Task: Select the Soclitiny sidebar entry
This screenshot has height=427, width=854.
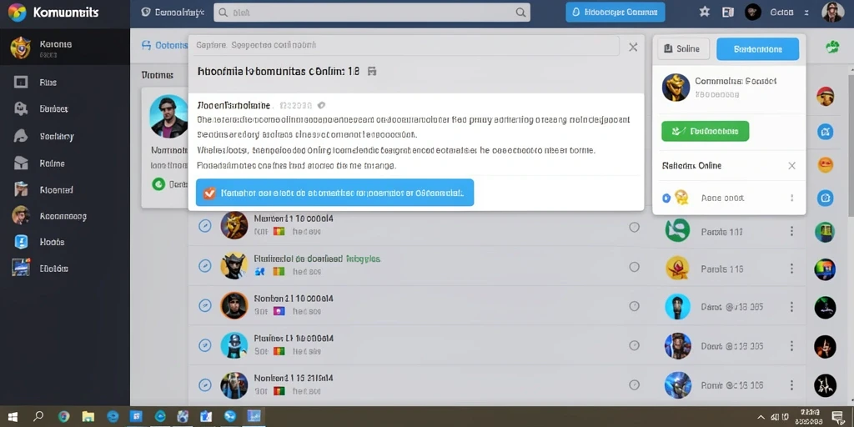Action: 56,137
